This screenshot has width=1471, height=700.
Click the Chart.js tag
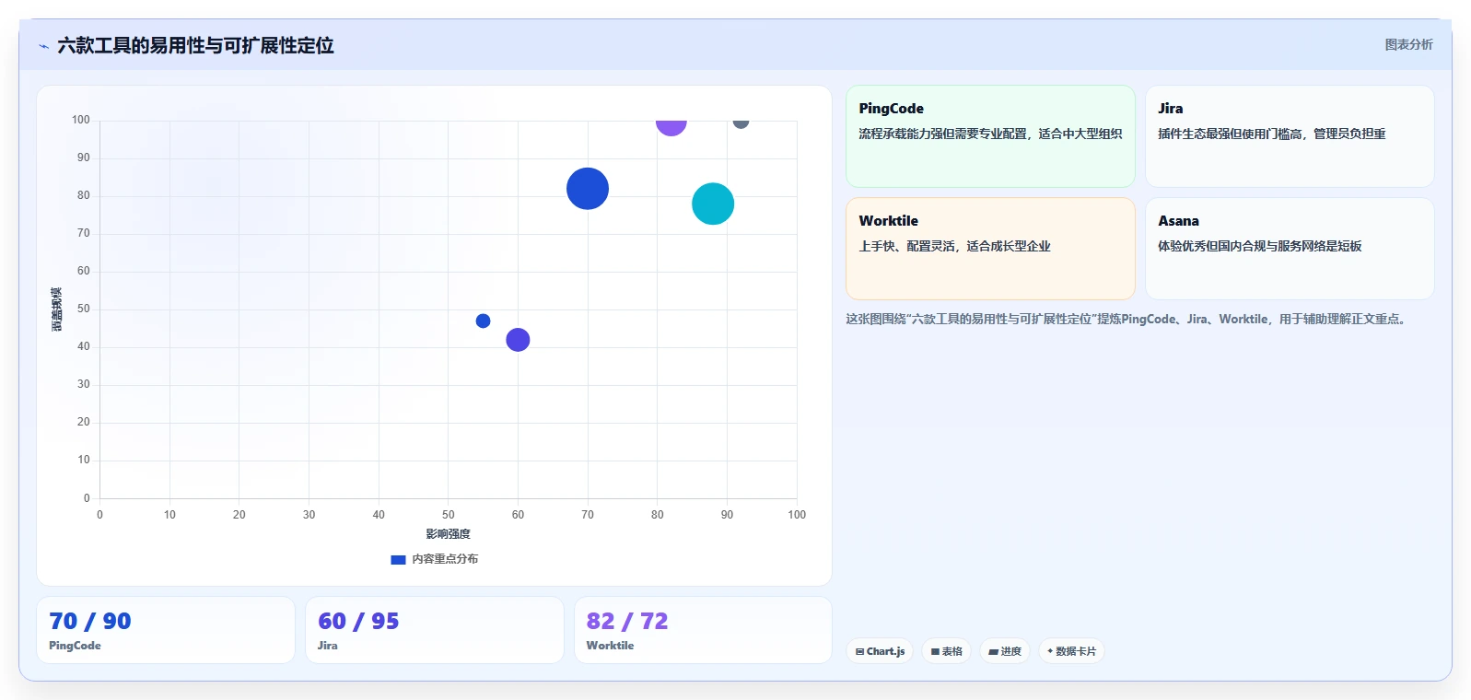tap(880, 651)
